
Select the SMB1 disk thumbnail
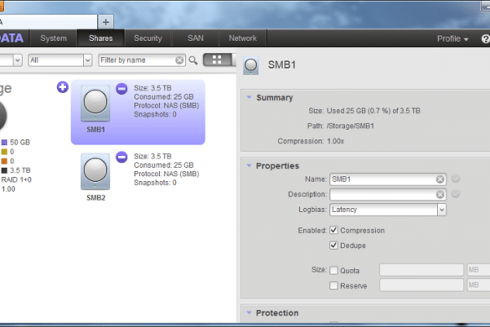pyautogui.click(x=95, y=102)
